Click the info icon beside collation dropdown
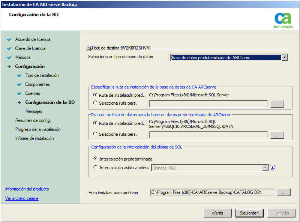Image resolution: width=300 pixels, height=222 pixels. (273, 168)
